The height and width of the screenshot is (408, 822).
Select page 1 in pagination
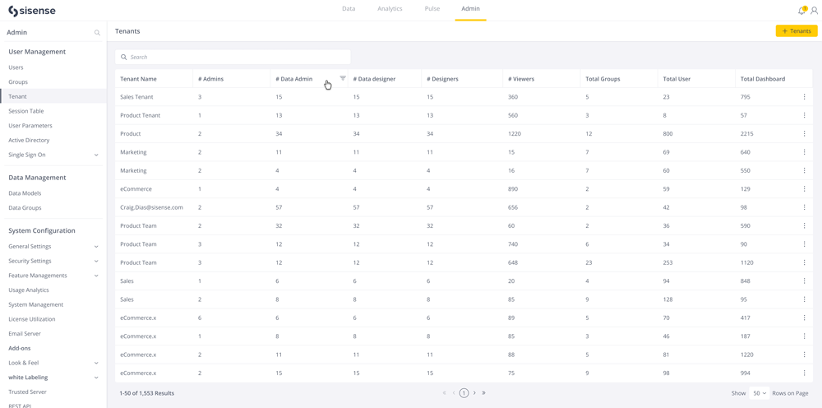click(464, 393)
